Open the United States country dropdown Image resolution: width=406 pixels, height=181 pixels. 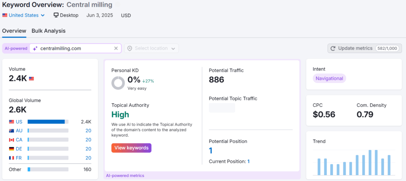23,15
